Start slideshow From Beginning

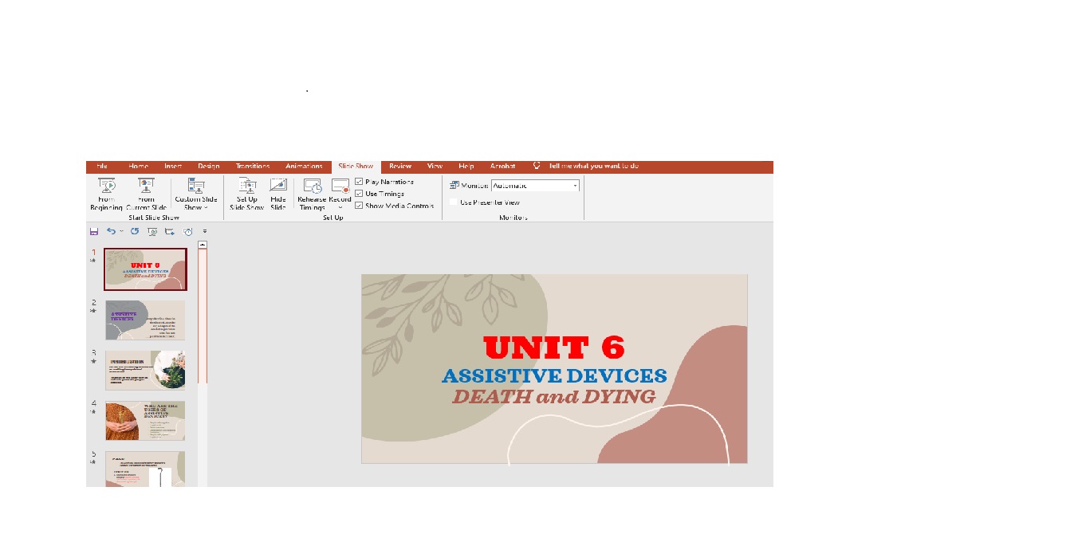point(106,194)
